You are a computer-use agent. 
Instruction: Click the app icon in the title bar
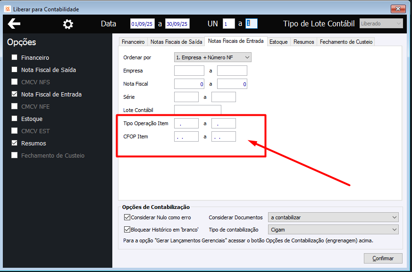[x=8, y=9]
